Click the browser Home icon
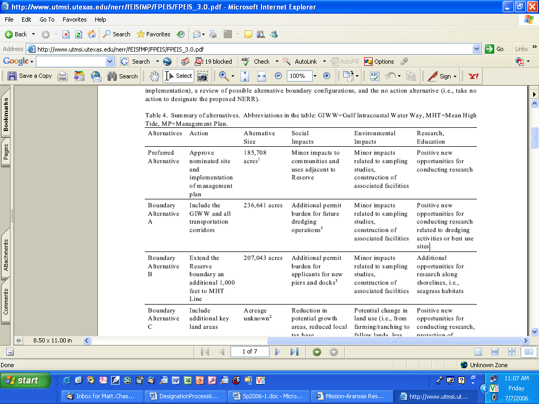The image size is (539, 404). point(92,34)
